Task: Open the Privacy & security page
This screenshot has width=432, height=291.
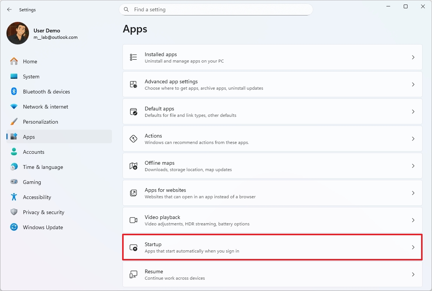Action: coord(43,212)
